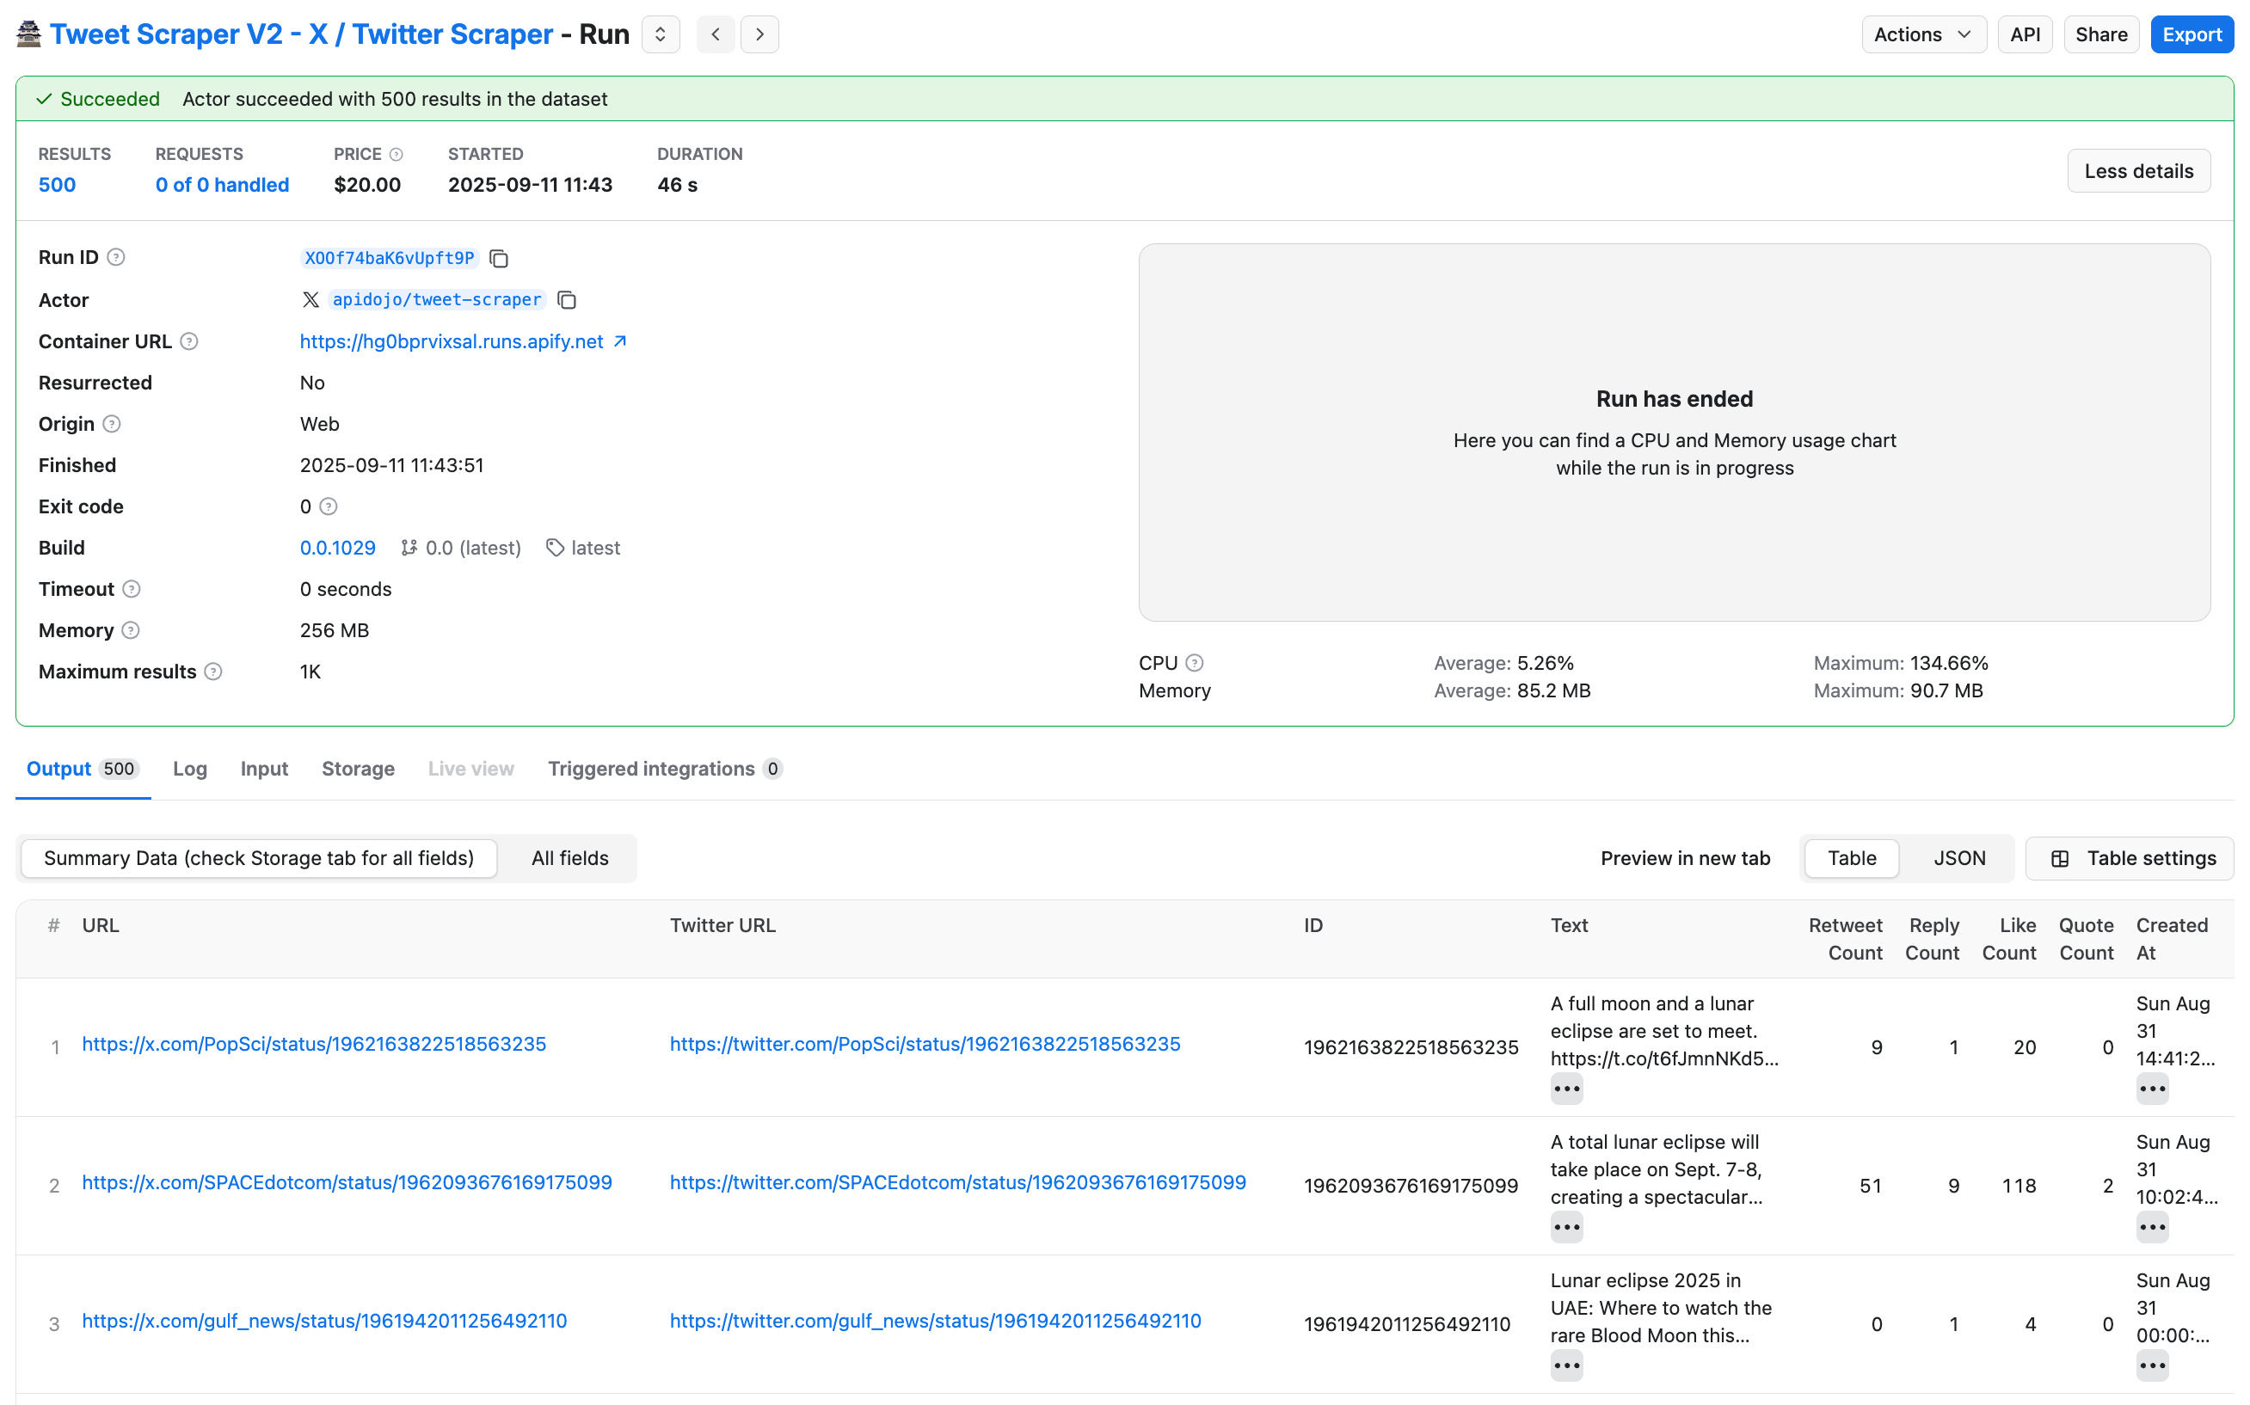The width and height of the screenshot is (2250, 1405).
Task: Select the All fields view
Action: click(569, 857)
